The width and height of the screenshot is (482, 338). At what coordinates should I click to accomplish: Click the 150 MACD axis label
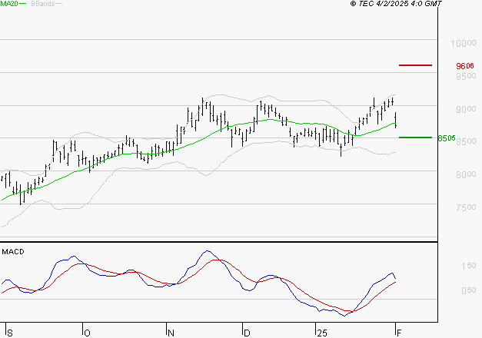click(469, 266)
